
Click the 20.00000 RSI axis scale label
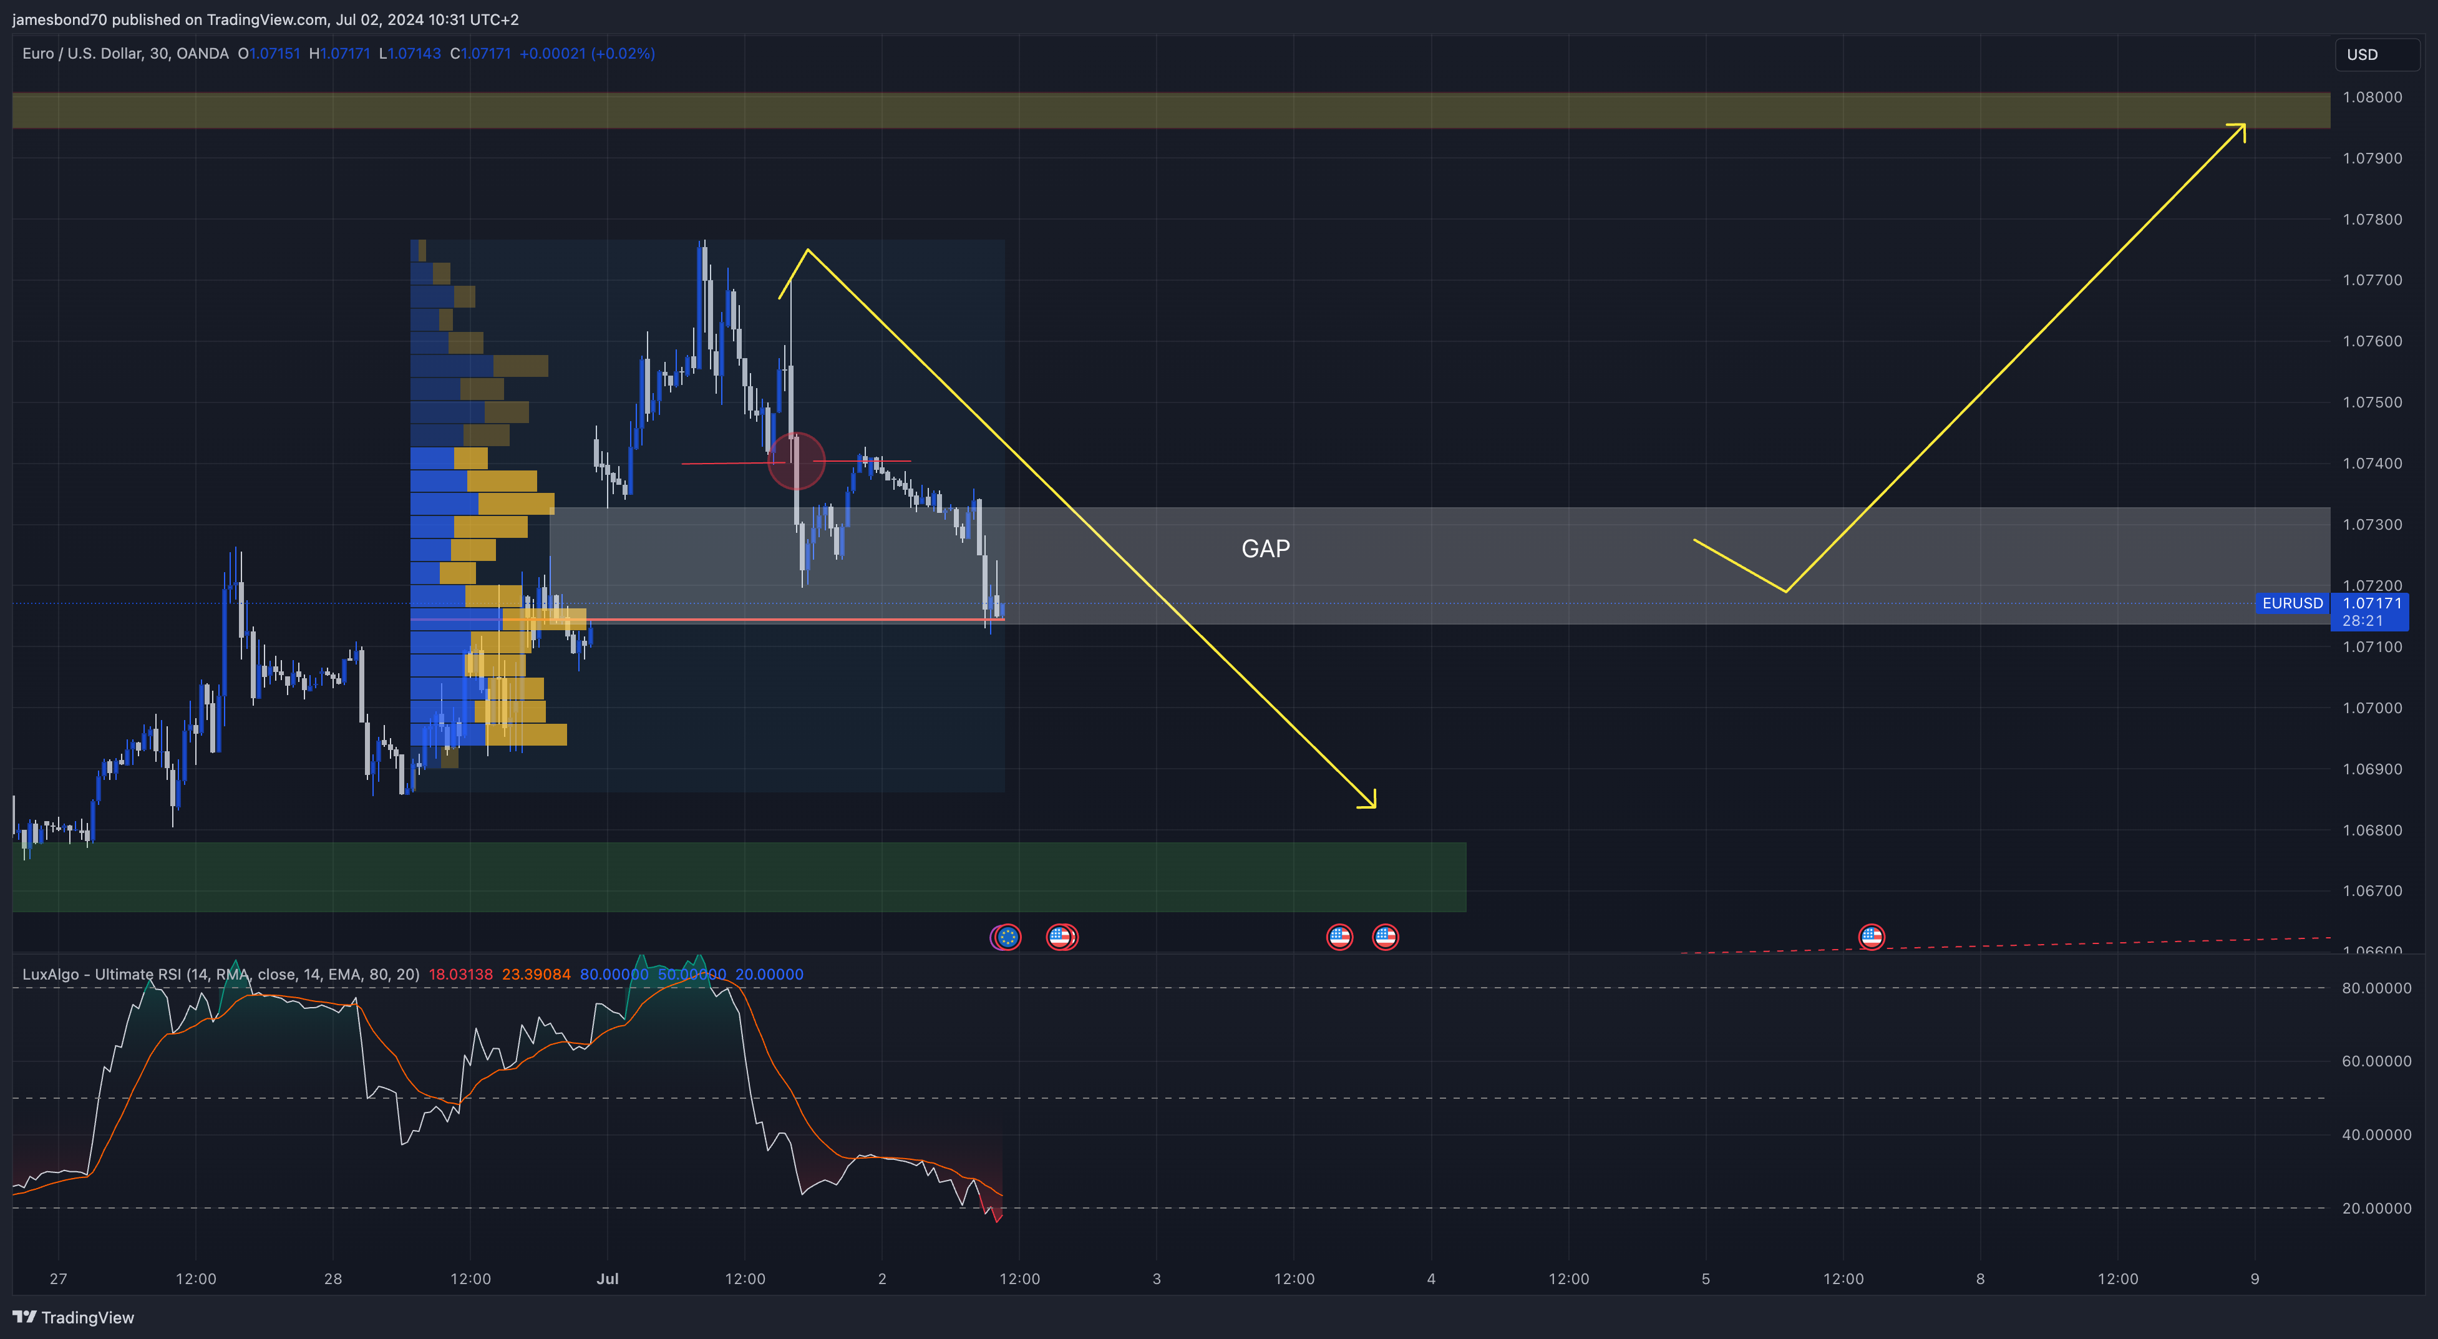coord(2376,1207)
